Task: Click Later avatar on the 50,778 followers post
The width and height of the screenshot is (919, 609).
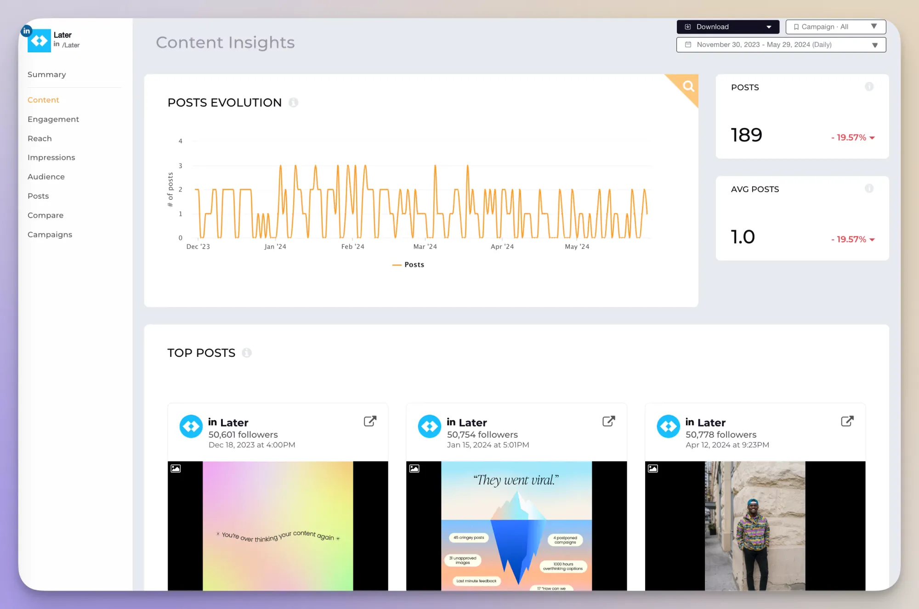Action: tap(668, 427)
